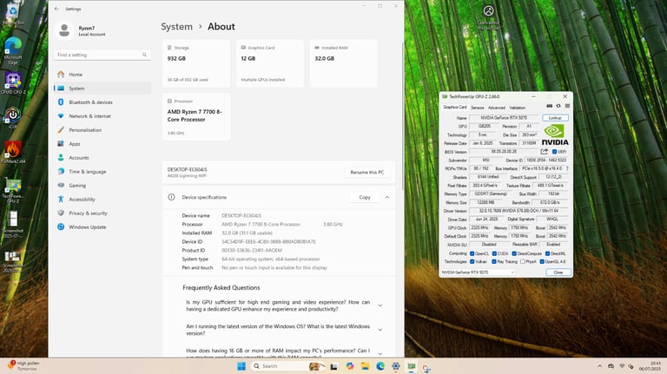Toggle DirectCompute checkbox in GPU-Z
Viewport: 667px width, 374px height.
(x=514, y=253)
